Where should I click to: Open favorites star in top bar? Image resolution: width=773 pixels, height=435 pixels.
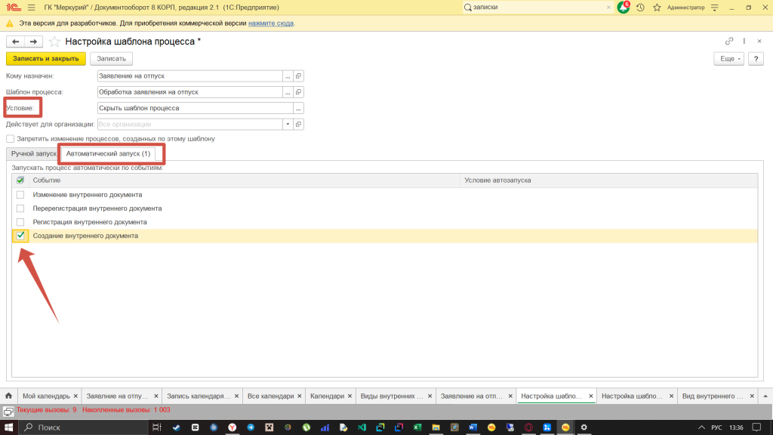tap(657, 8)
